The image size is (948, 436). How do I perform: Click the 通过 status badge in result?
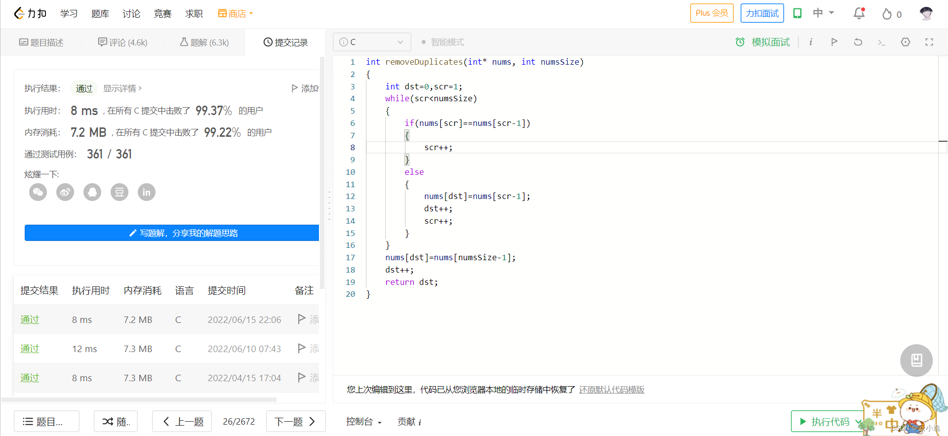tap(84, 88)
